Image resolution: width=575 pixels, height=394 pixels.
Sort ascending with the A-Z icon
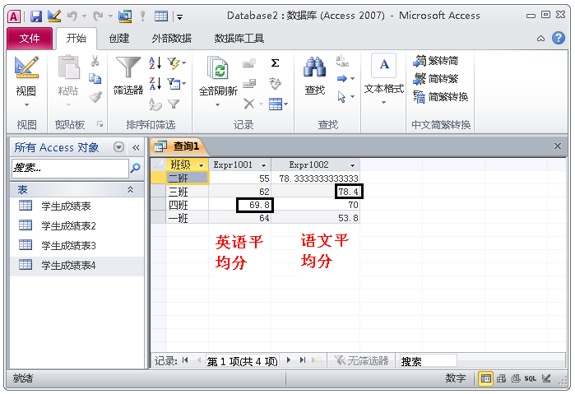(155, 63)
